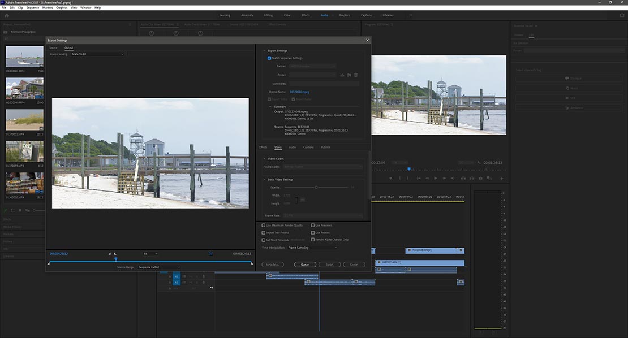This screenshot has height=338, width=628.
Task: Click the Queue button
Action: pos(305,265)
